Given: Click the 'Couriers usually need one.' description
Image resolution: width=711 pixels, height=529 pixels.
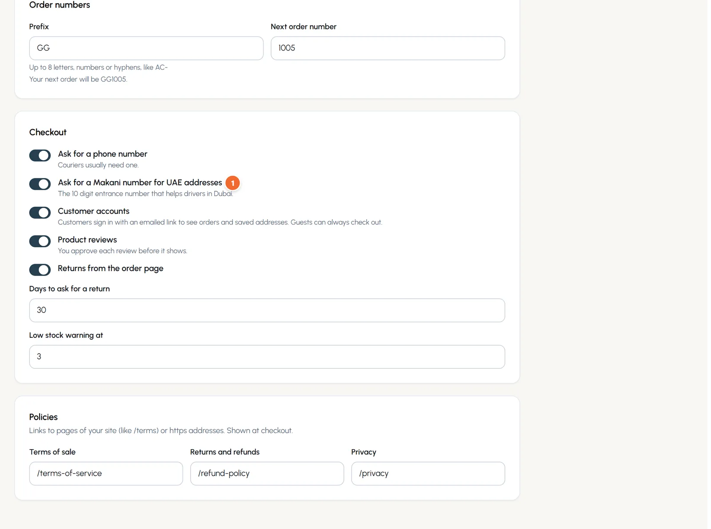Looking at the screenshot, I should (98, 165).
